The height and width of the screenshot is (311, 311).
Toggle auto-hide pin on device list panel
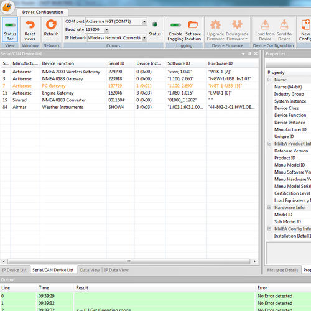pyautogui.click(x=249, y=53)
